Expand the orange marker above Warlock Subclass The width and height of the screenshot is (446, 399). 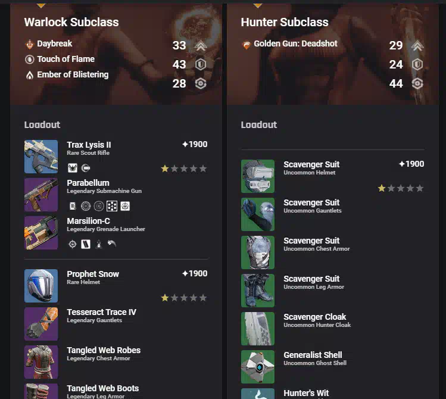click(x=41, y=6)
